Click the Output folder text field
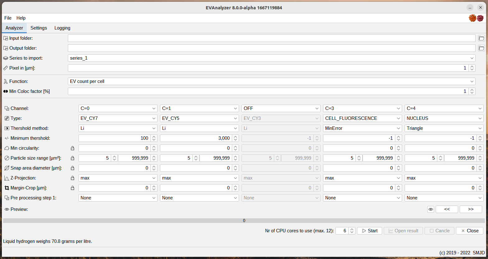This screenshot has height=259, width=488. click(271, 48)
